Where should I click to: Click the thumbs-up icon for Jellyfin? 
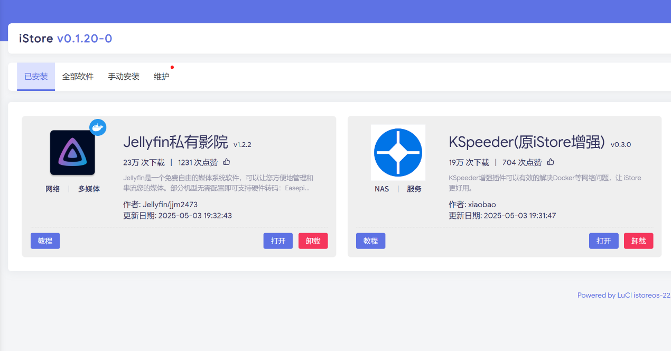pyautogui.click(x=227, y=162)
